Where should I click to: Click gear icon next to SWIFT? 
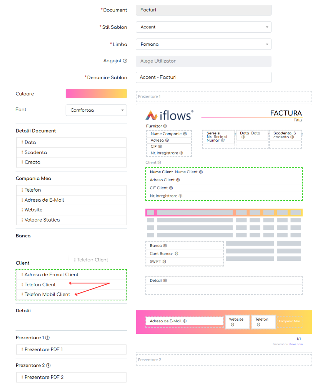[x=164, y=261]
